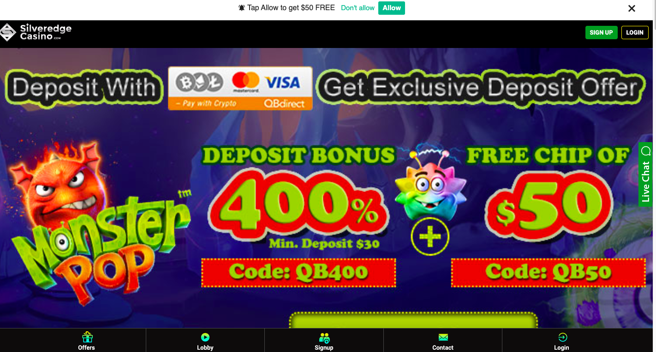Open the Lobby play icon
Screen dimensions: 656x352
[x=205, y=338]
